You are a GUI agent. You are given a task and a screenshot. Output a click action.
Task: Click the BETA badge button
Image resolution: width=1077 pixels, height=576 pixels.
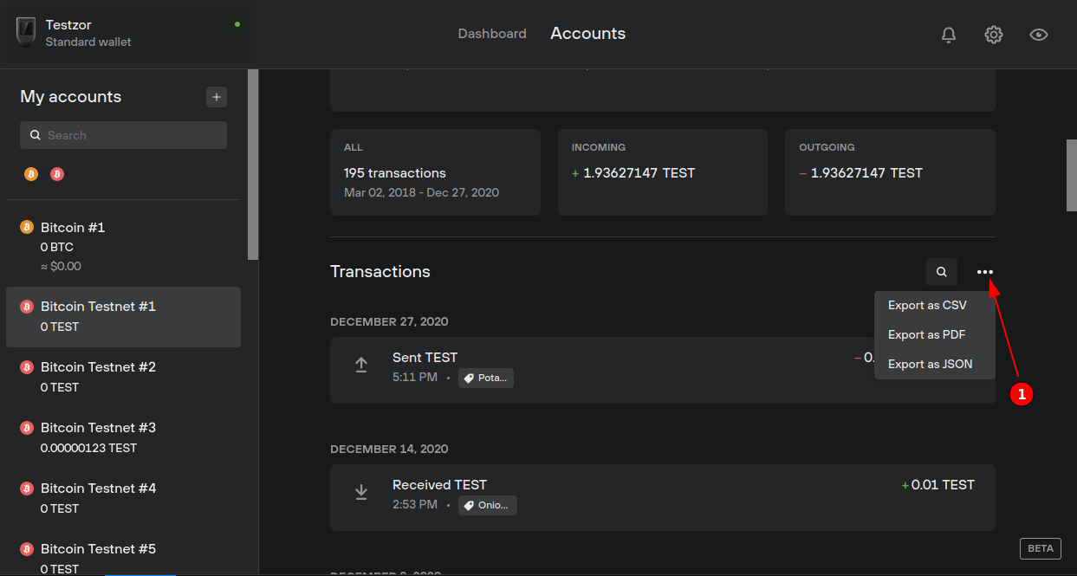[x=1040, y=548]
